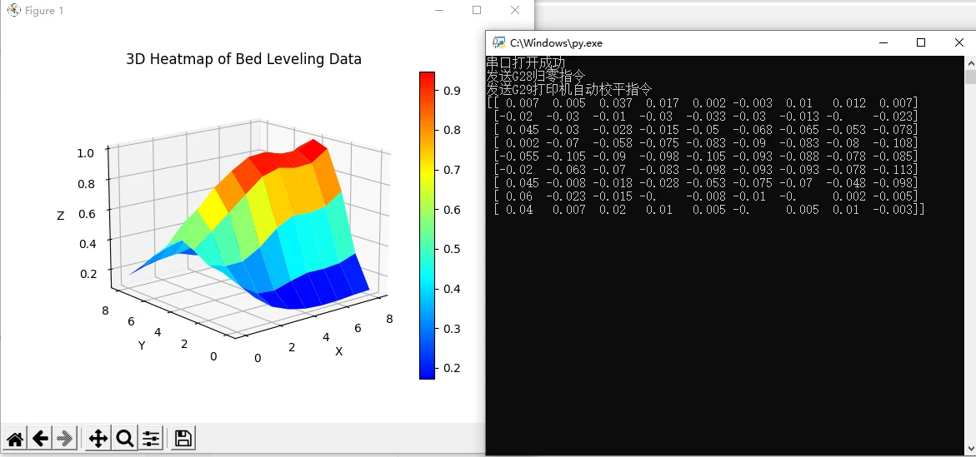Click the blue bottom of the colorbar
Screen dimensions: 976x457
coord(427,372)
